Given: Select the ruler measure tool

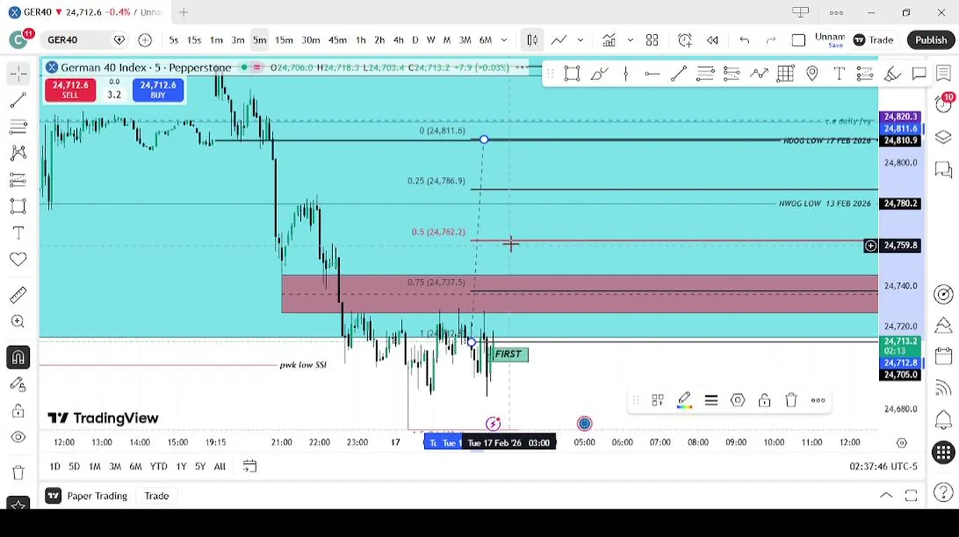Looking at the screenshot, I should [18, 295].
